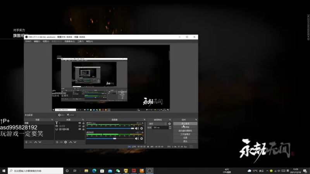Mute the microphone/Aux speaker icon
Viewport: 310px width, 174px height.
click(137, 128)
